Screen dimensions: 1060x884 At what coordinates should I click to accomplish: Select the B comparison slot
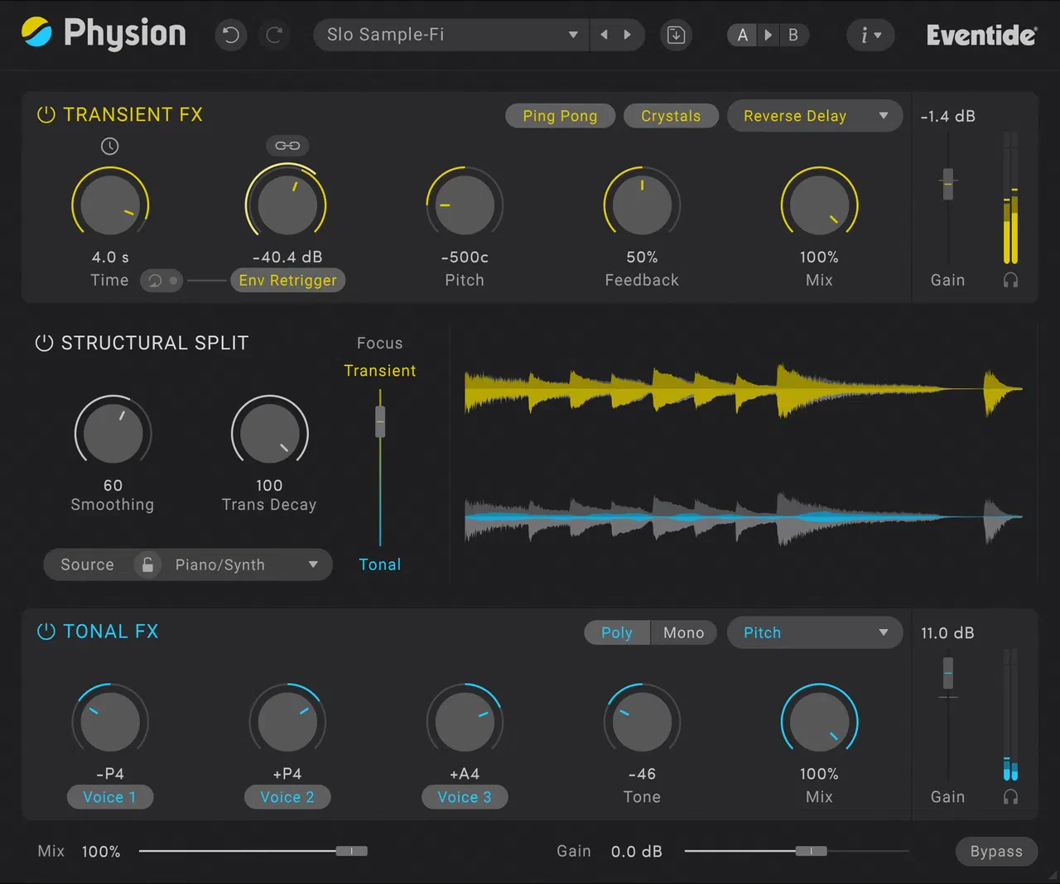[x=793, y=35]
